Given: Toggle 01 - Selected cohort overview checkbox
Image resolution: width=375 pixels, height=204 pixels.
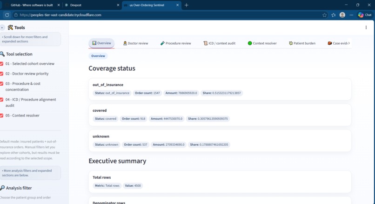Looking at the screenshot, I should (1, 64).
